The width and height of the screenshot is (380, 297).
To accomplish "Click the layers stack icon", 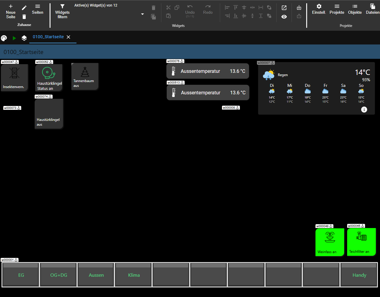I will point(24,38).
